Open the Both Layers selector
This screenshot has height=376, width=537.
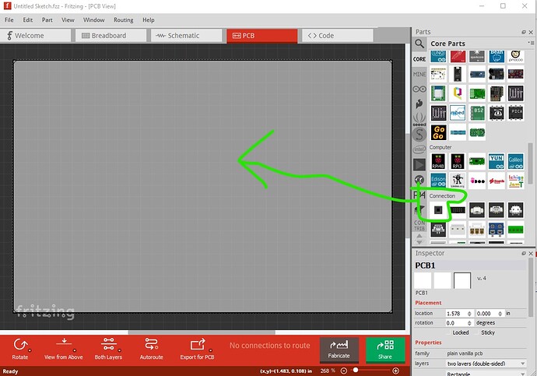[x=108, y=349]
